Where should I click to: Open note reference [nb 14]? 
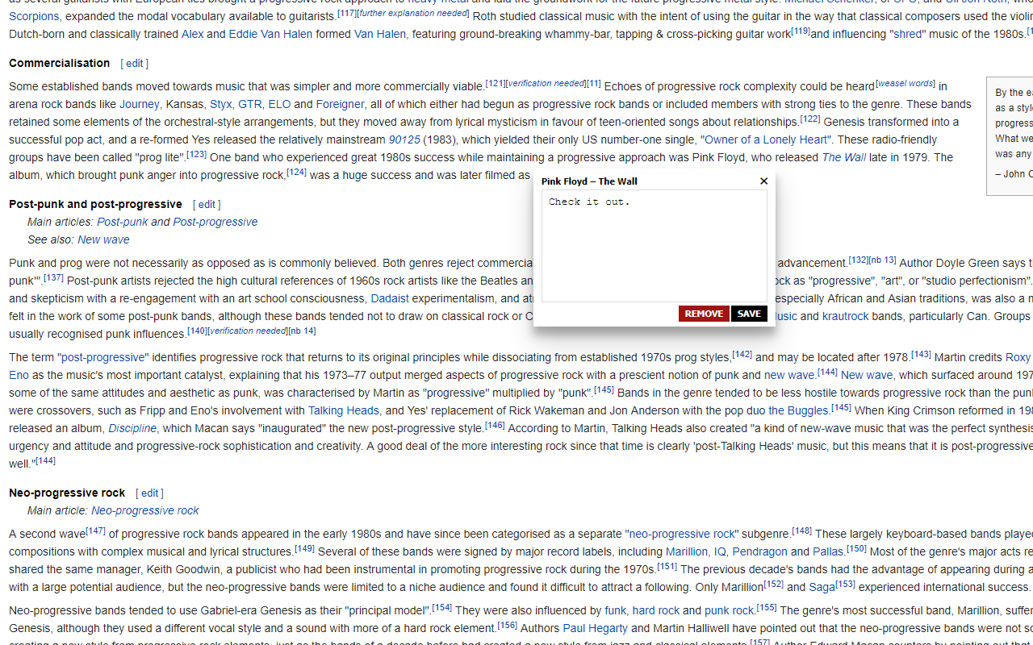click(x=302, y=331)
